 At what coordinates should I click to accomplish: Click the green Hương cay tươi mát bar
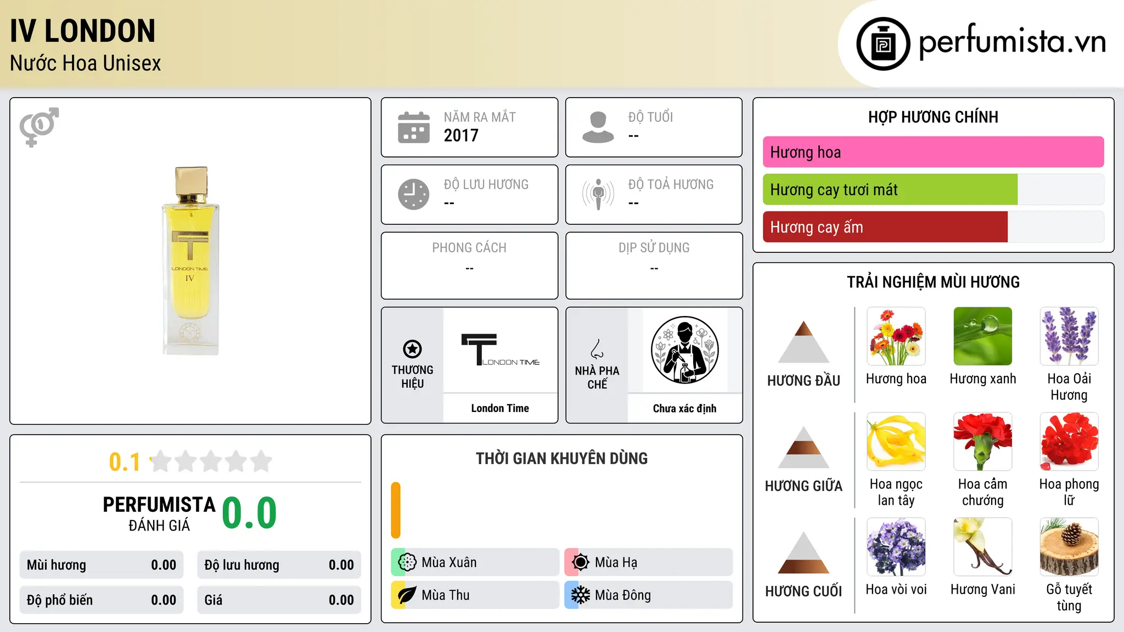click(x=890, y=189)
